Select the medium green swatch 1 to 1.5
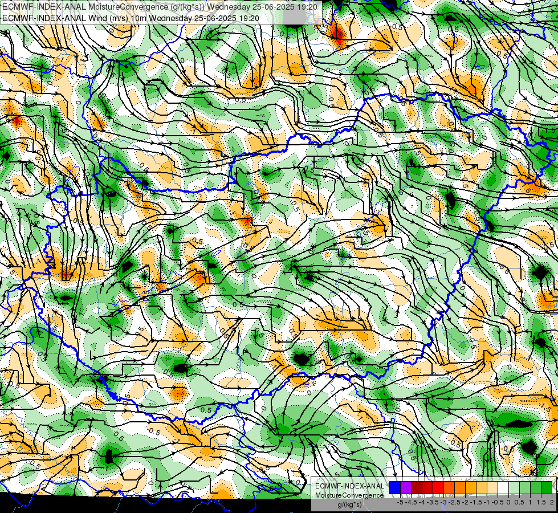This screenshot has width=558, height=513. point(536,487)
